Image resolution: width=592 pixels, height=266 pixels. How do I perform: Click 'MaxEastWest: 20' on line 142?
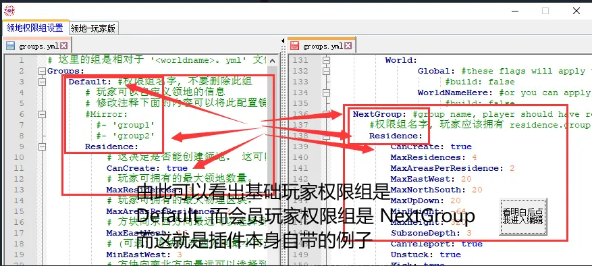[431, 179]
